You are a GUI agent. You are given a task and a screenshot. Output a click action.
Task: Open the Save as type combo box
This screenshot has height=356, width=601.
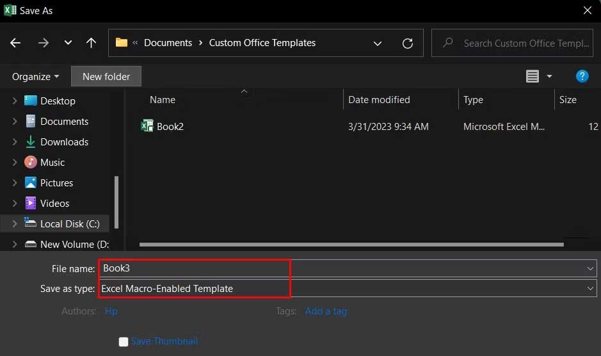tap(348, 289)
